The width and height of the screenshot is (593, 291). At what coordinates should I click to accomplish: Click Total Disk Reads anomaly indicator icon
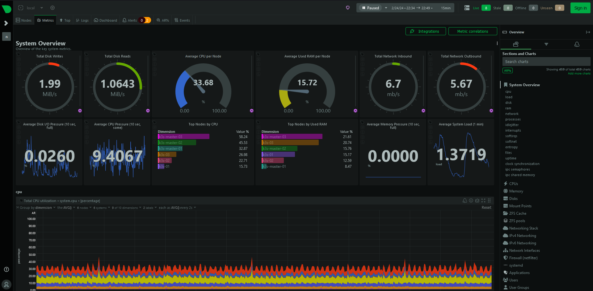pos(148,111)
